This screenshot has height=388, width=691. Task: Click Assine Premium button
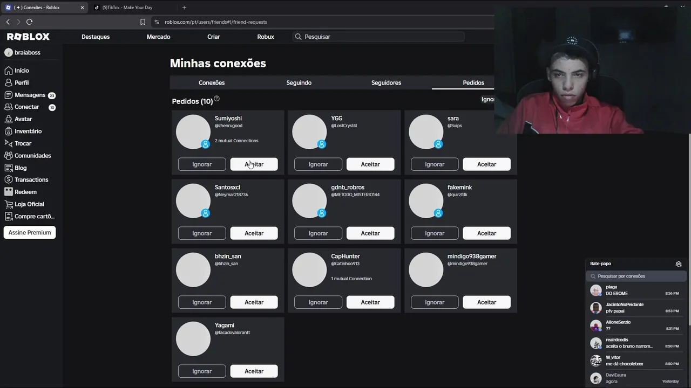click(x=30, y=233)
